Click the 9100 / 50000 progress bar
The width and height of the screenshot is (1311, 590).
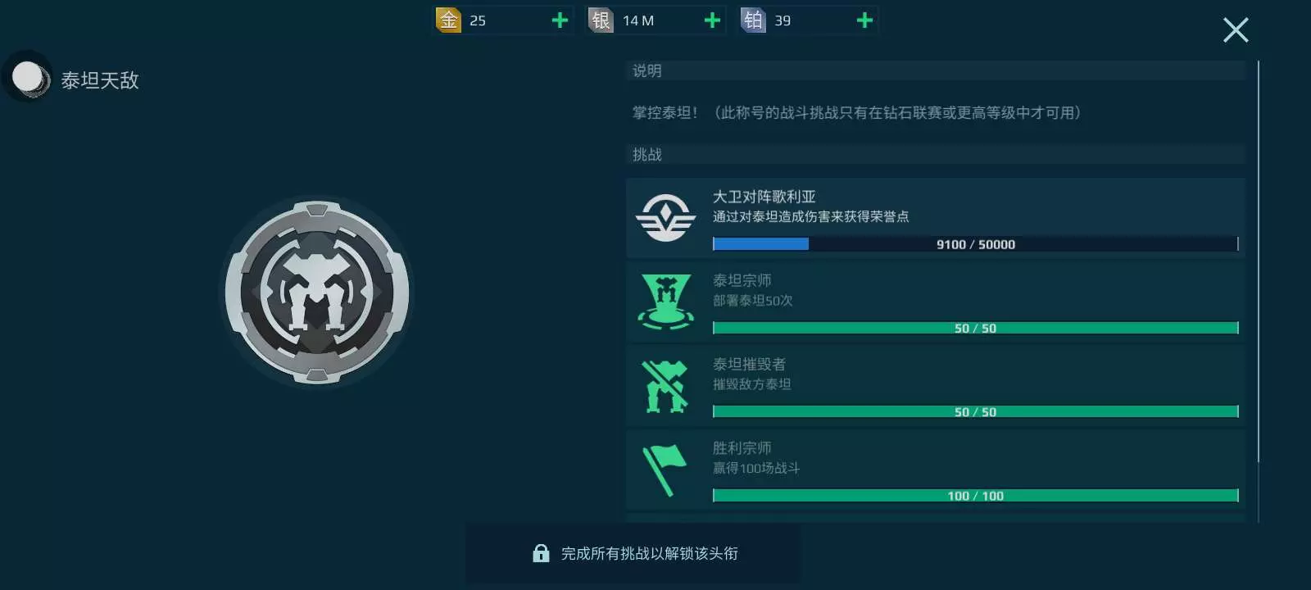point(975,244)
